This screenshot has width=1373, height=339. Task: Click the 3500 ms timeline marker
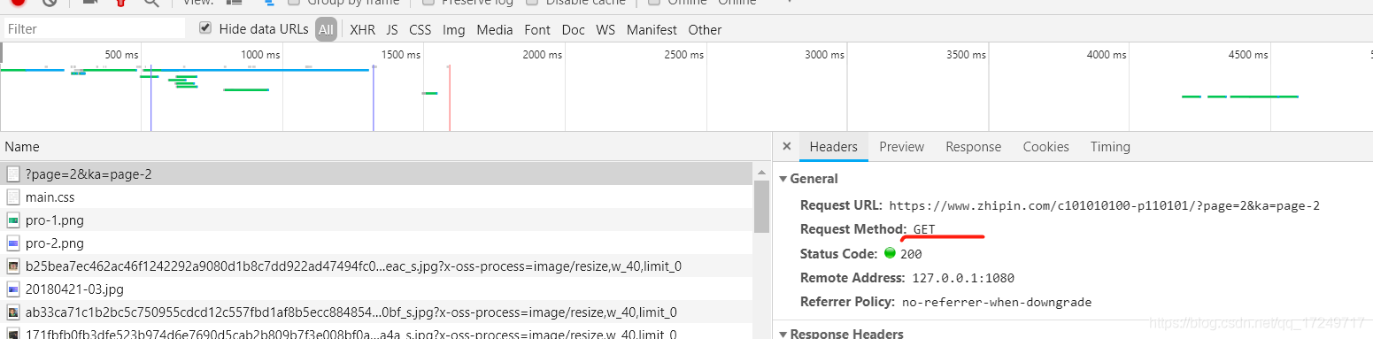click(x=966, y=55)
